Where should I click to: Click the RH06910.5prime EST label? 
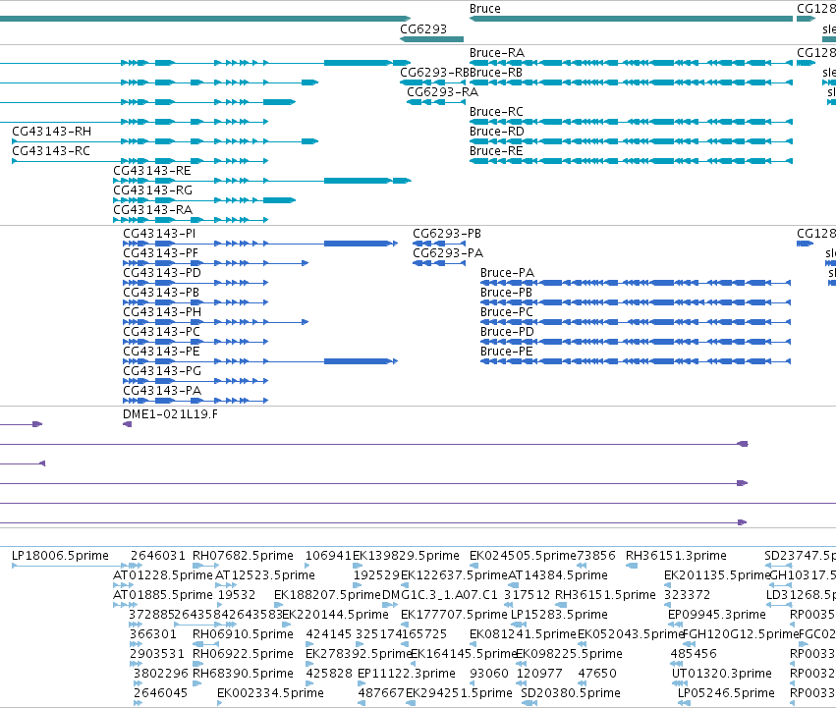[243, 634]
